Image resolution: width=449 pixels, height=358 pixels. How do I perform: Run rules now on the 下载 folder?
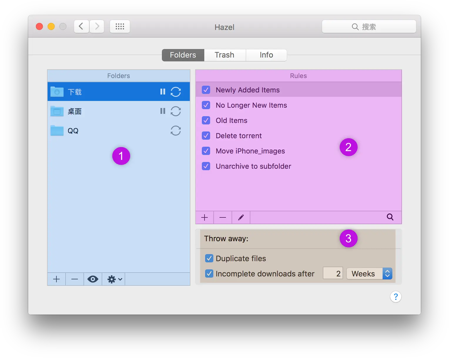176,92
